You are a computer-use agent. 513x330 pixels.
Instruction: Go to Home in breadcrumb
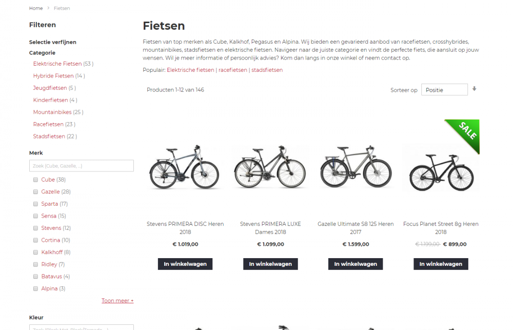point(36,8)
